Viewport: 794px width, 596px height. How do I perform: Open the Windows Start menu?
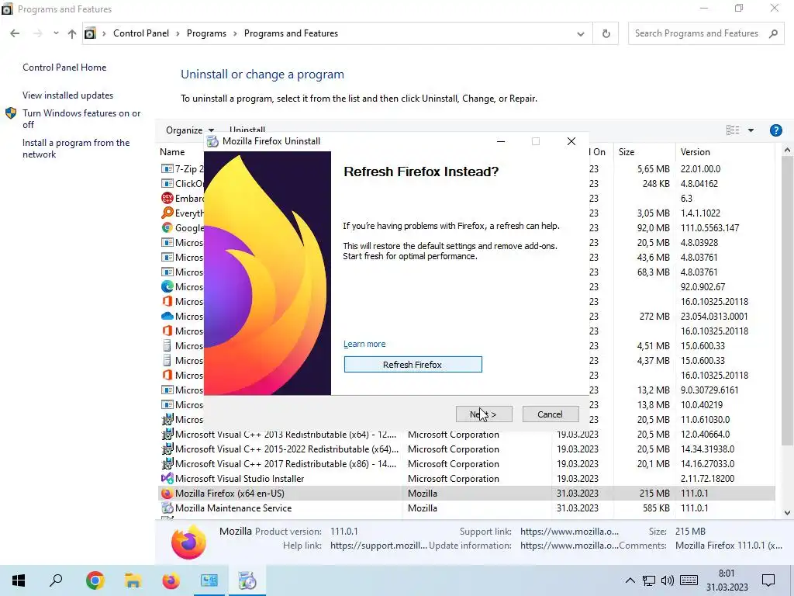point(19,580)
